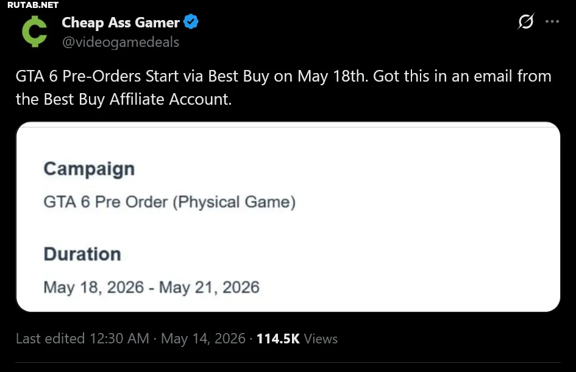The height and width of the screenshot is (372, 576).
Task: Click the Campaign heading in the image
Action: click(89, 169)
